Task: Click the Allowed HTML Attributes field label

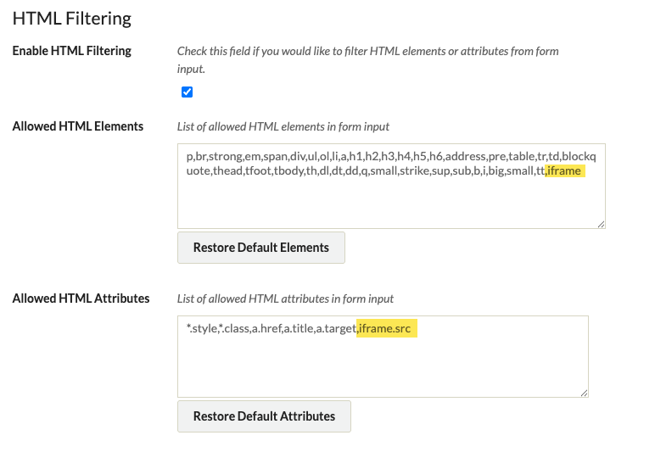Action: pyautogui.click(x=81, y=298)
